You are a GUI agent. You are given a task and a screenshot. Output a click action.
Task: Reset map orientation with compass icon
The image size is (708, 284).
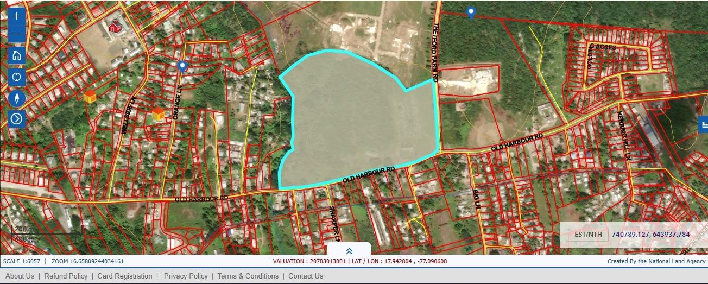(x=17, y=98)
